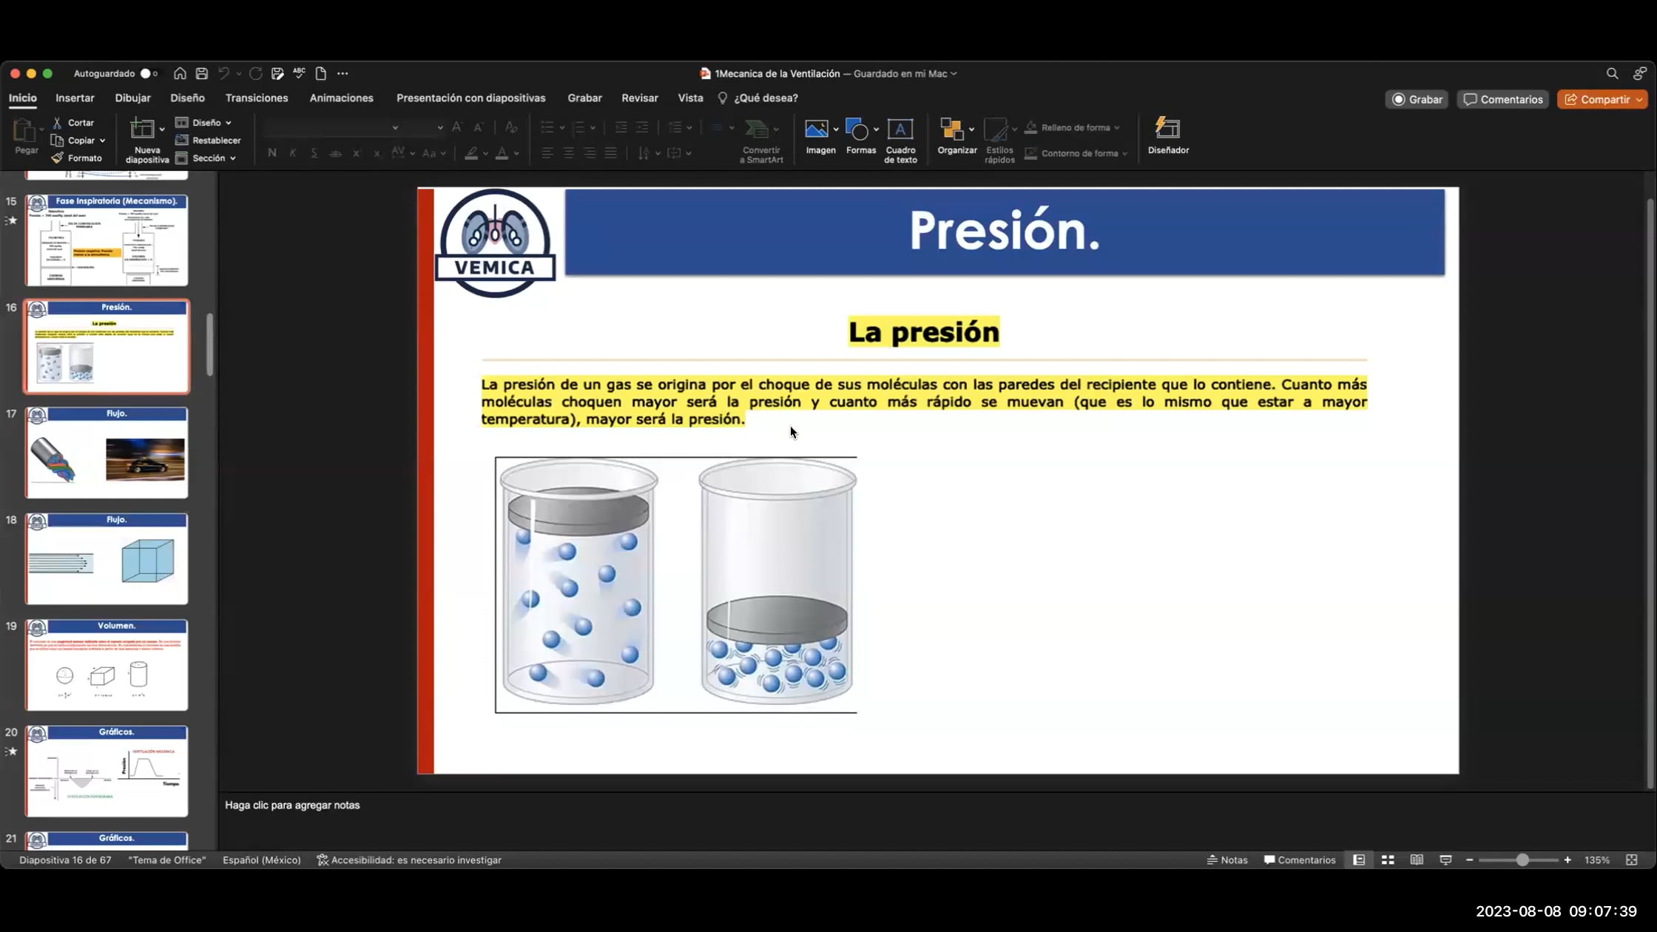Toggle center text alignment
Image resolution: width=1657 pixels, height=932 pixels.
(x=569, y=152)
